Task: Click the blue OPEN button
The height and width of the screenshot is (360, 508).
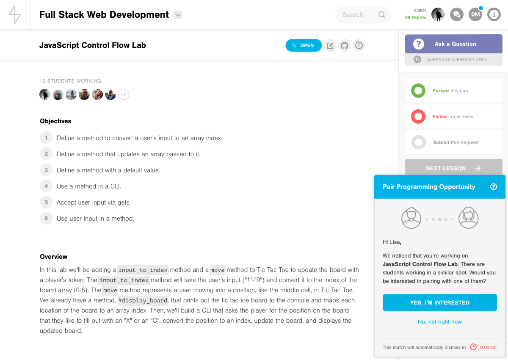Action: pos(304,45)
